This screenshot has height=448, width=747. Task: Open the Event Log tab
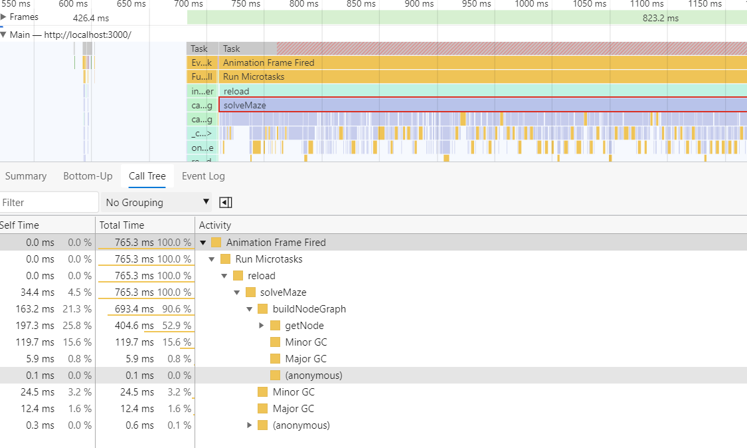[203, 176]
